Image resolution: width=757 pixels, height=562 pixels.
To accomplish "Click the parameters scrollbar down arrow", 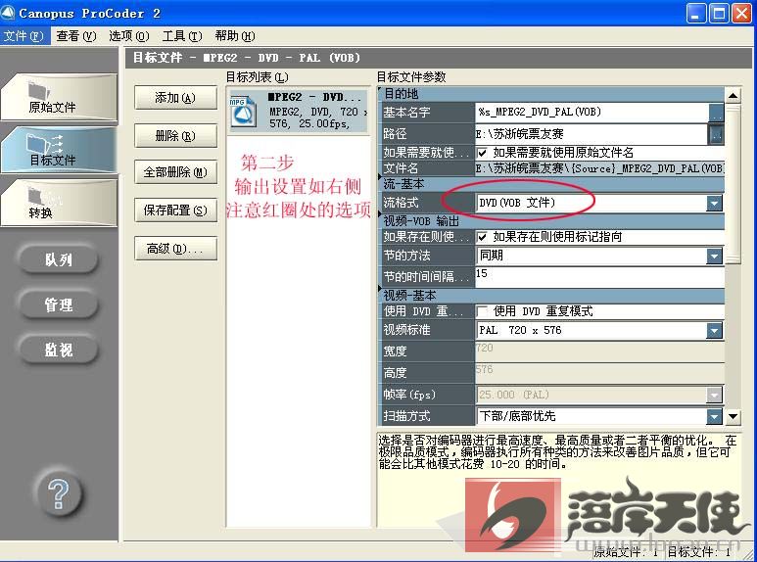I will (733, 416).
